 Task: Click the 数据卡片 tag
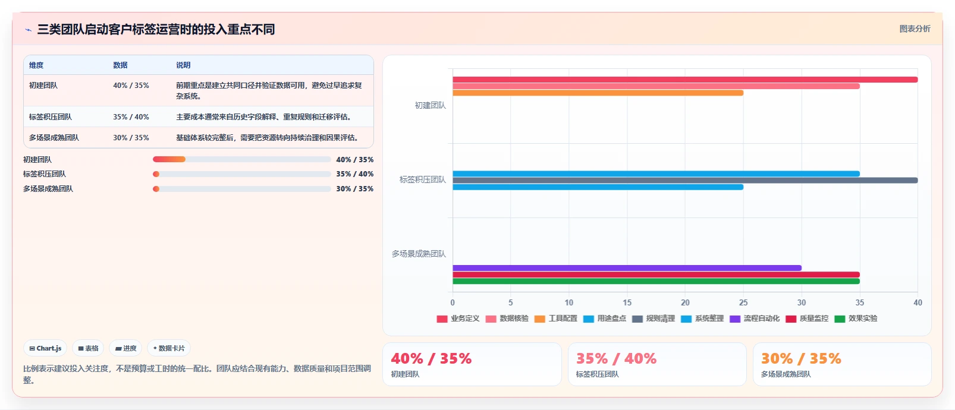pos(169,348)
